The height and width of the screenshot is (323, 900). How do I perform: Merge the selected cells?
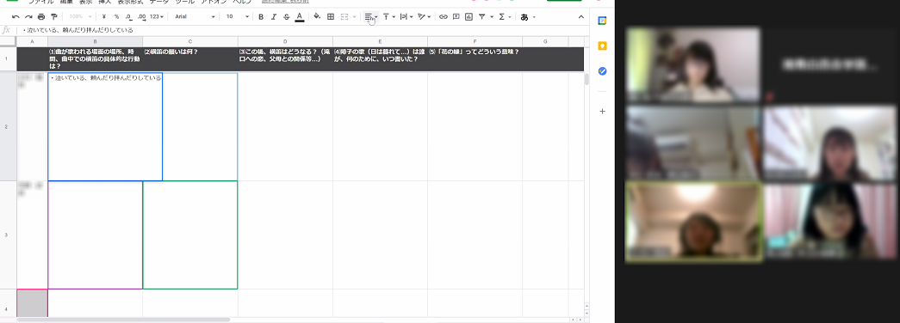click(344, 17)
